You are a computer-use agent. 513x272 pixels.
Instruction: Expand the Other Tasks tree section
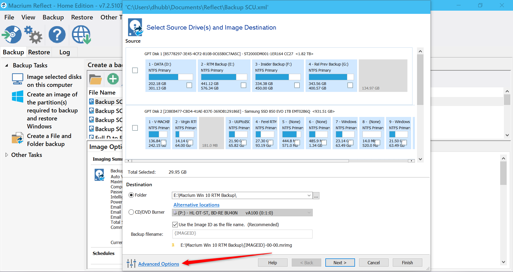(x=7, y=155)
